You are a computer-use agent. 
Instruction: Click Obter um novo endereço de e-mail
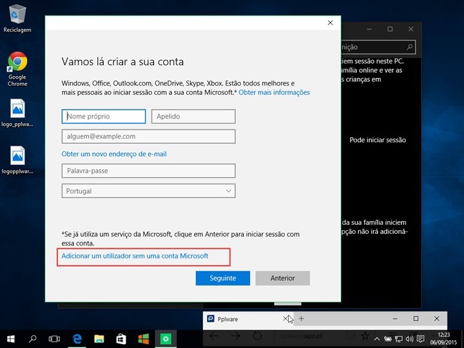click(x=114, y=154)
